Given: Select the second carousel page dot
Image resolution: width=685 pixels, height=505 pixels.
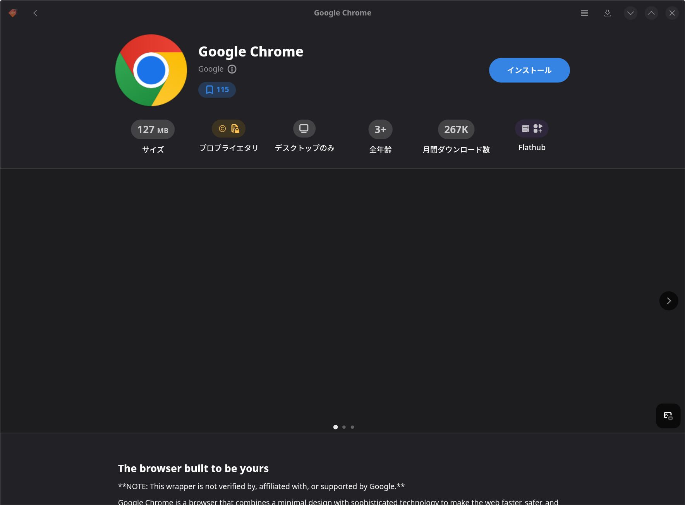Looking at the screenshot, I should (x=344, y=427).
